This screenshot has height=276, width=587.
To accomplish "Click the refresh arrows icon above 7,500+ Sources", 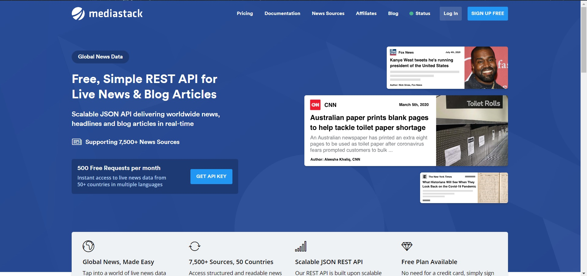I will coord(194,246).
